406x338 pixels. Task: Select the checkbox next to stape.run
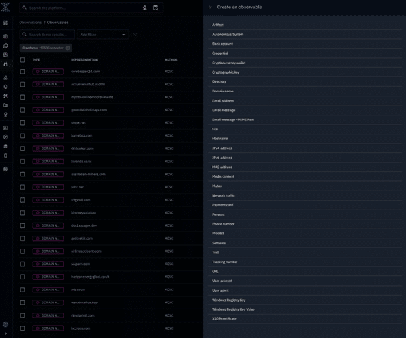coord(23,122)
